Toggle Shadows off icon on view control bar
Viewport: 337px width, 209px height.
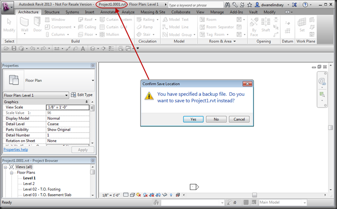[145, 195]
